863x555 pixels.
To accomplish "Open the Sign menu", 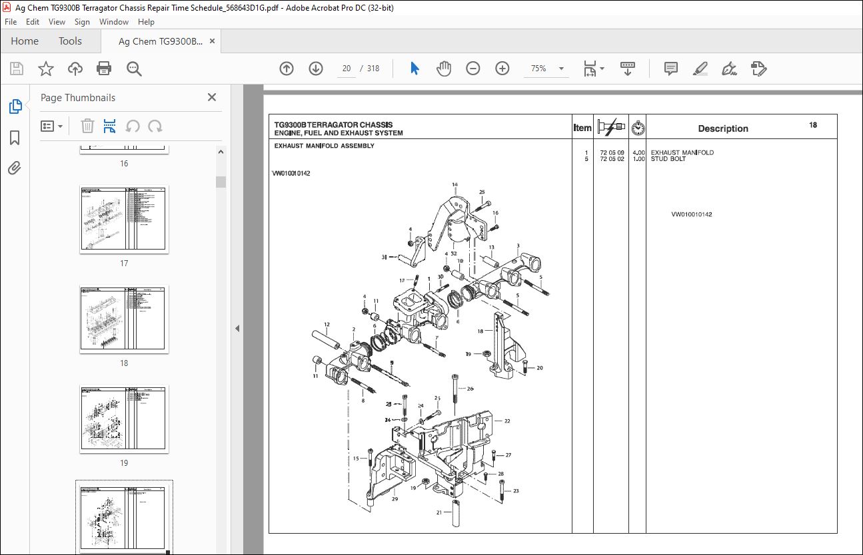I will coord(82,21).
